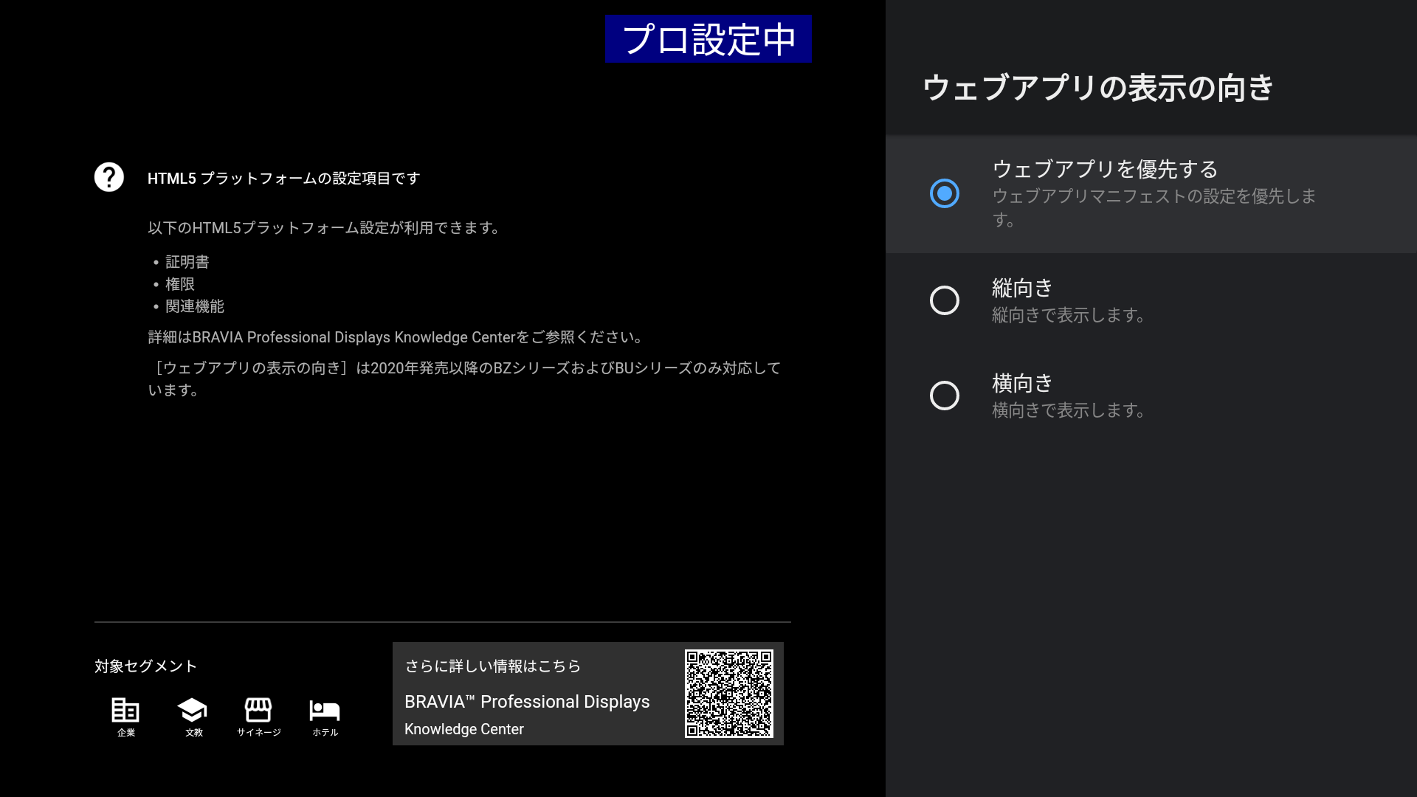The image size is (1417, 797).
Task: Click the 縦向き option label
Action: pyautogui.click(x=1022, y=288)
